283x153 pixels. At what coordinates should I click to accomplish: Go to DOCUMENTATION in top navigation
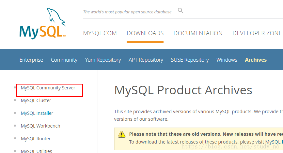click(198, 33)
